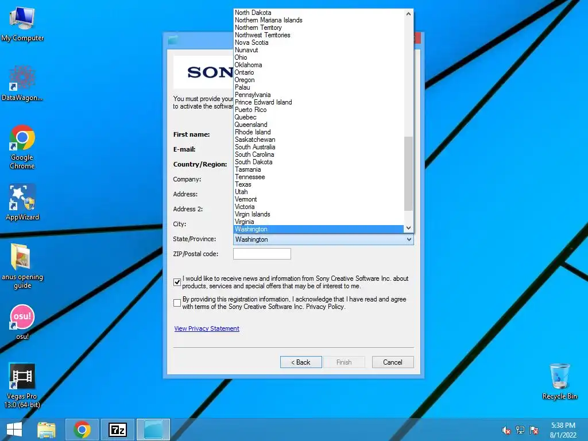Open the Recycle Bin
588x441 pixels.
tap(559, 381)
